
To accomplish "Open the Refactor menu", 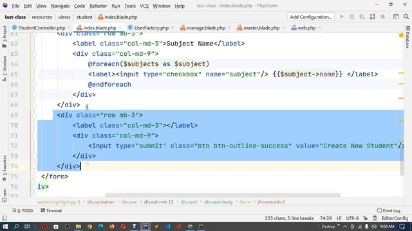I will click(98, 6).
